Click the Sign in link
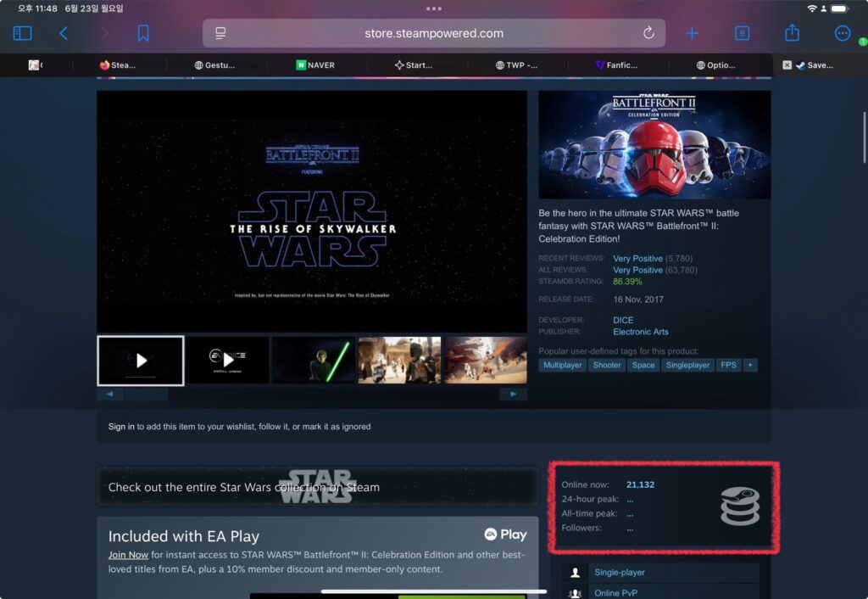868x599 pixels. [121, 426]
